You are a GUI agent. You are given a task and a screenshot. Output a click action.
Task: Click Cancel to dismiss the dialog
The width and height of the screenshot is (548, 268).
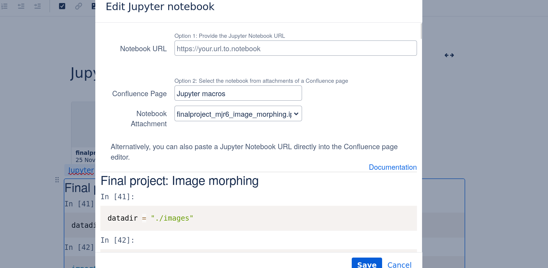pos(399,264)
